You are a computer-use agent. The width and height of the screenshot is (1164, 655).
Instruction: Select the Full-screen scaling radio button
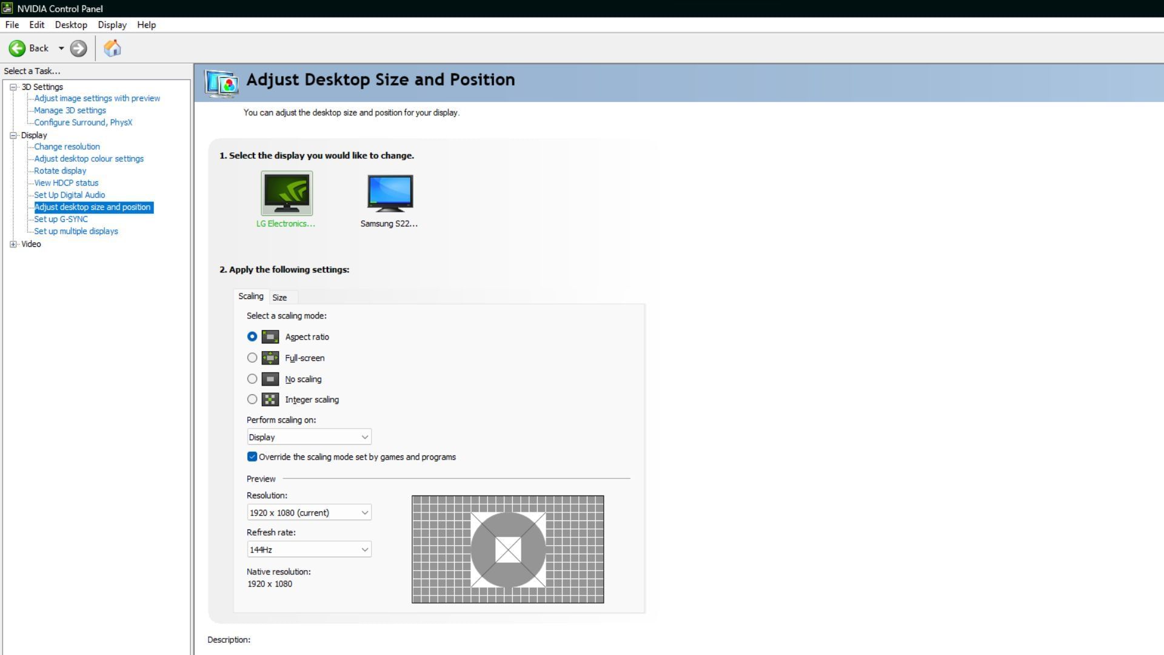[x=252, y=358]
